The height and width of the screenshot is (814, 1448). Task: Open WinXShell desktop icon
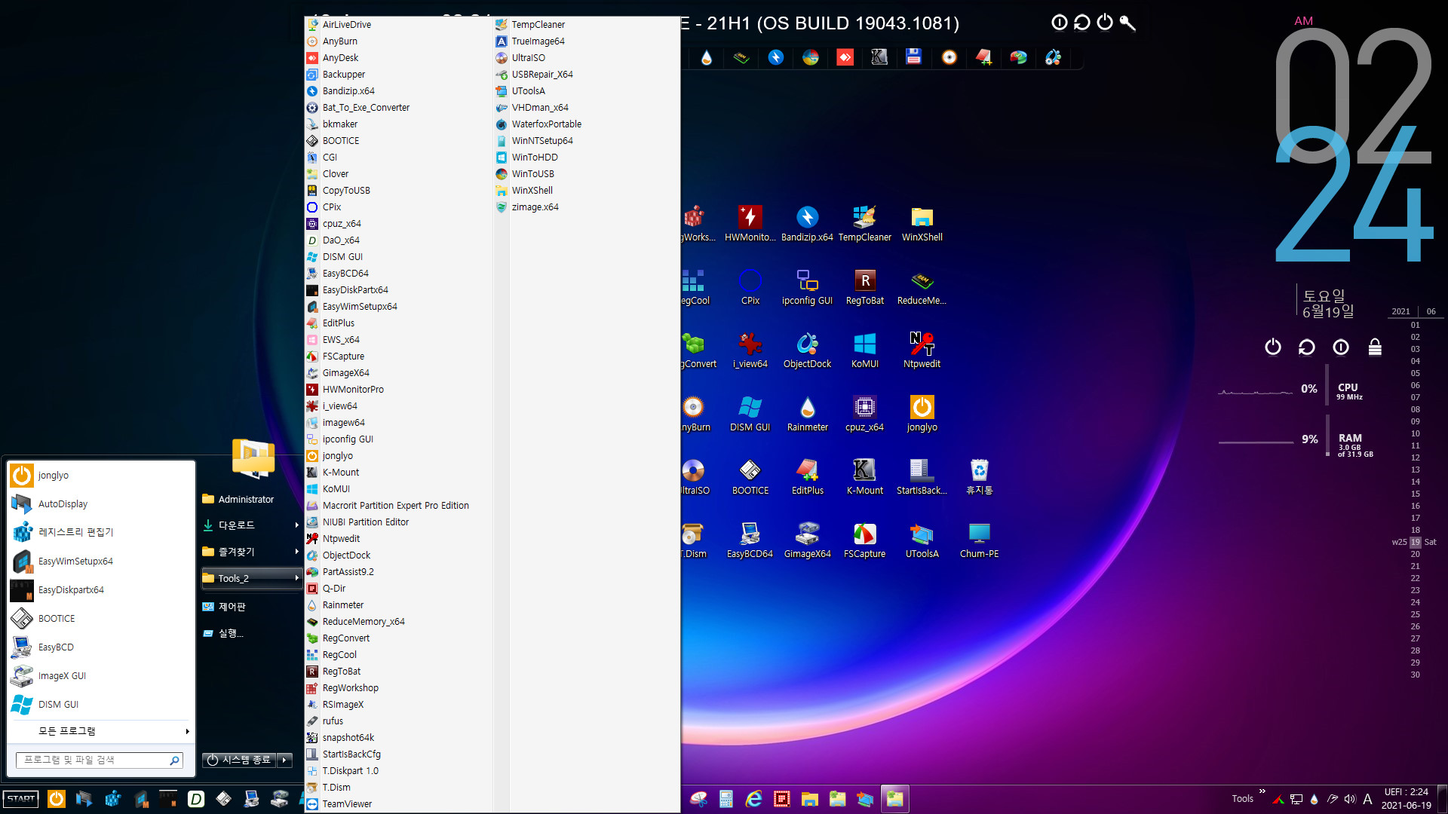(x=922, y=223)
